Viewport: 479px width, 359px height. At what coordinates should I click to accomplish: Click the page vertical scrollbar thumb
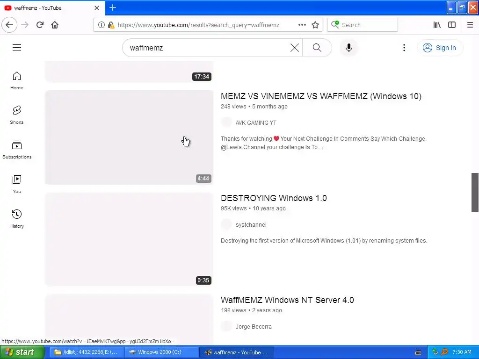pos(475,192)
